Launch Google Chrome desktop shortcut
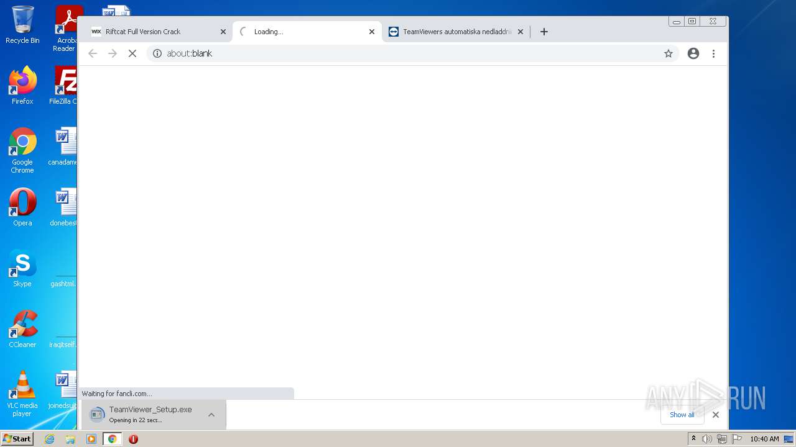This screenshot has height=447, width=796. point(22,151)
